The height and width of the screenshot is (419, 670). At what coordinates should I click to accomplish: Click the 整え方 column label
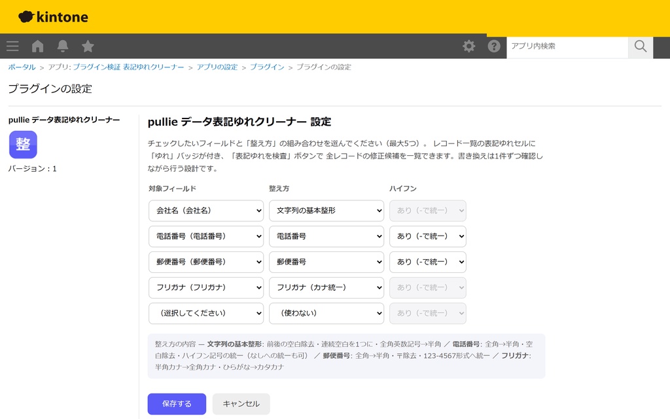click(x=279, y=189)
